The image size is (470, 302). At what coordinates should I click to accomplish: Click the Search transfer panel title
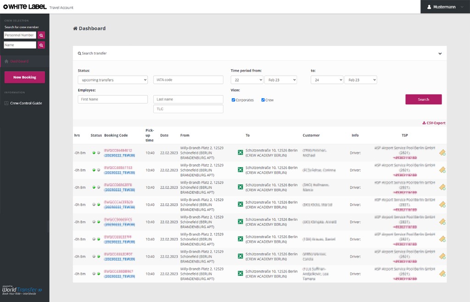click(x=94, y=53)
